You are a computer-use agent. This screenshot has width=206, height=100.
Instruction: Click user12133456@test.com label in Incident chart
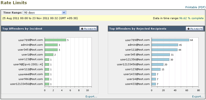(x=26, y=84)
